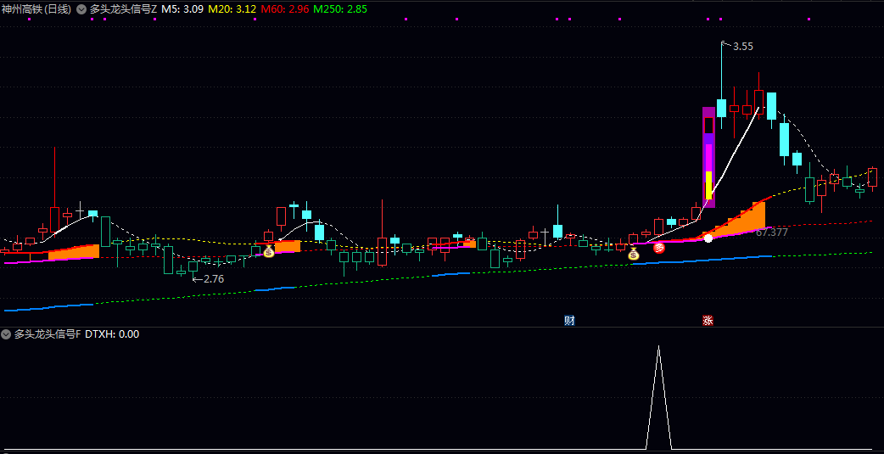The image size is (884, 454).
Task: Click the money bag icon beside red 多 marker
Action: (x=633, y=253)
